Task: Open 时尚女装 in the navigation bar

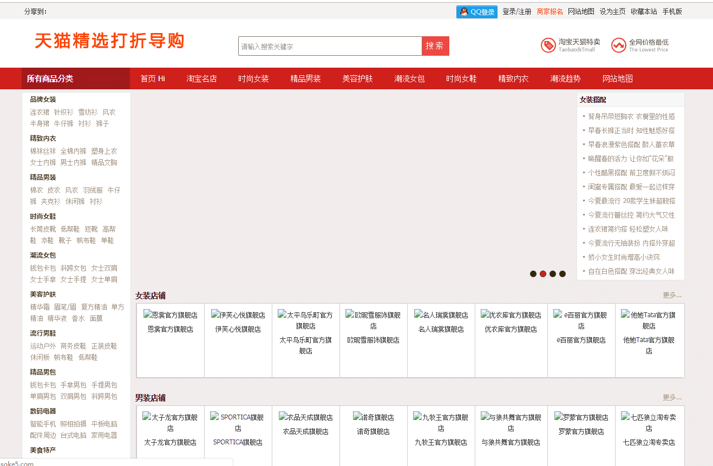Action: [253, 78]
